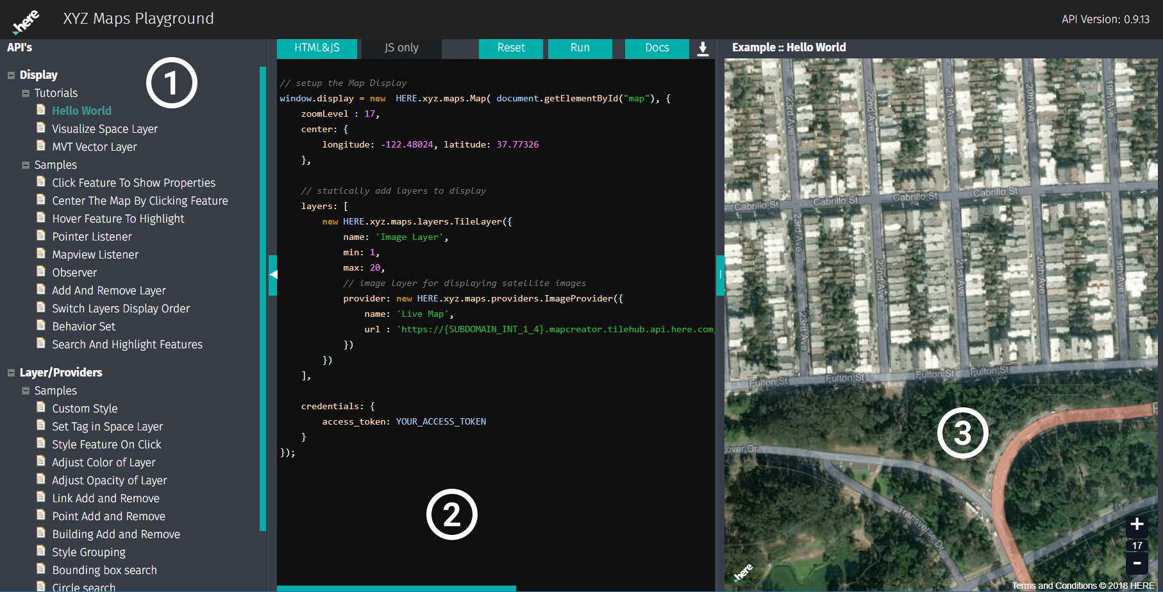1163x592 pixels.
Task: Select the HTML&JS tab
Action: [x=317, y=48]
